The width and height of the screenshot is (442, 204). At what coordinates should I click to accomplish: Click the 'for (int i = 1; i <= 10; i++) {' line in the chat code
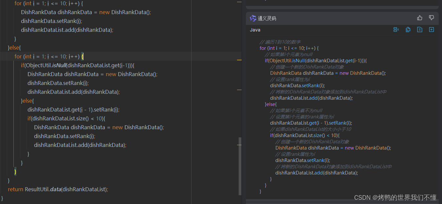tap(289, 48)
